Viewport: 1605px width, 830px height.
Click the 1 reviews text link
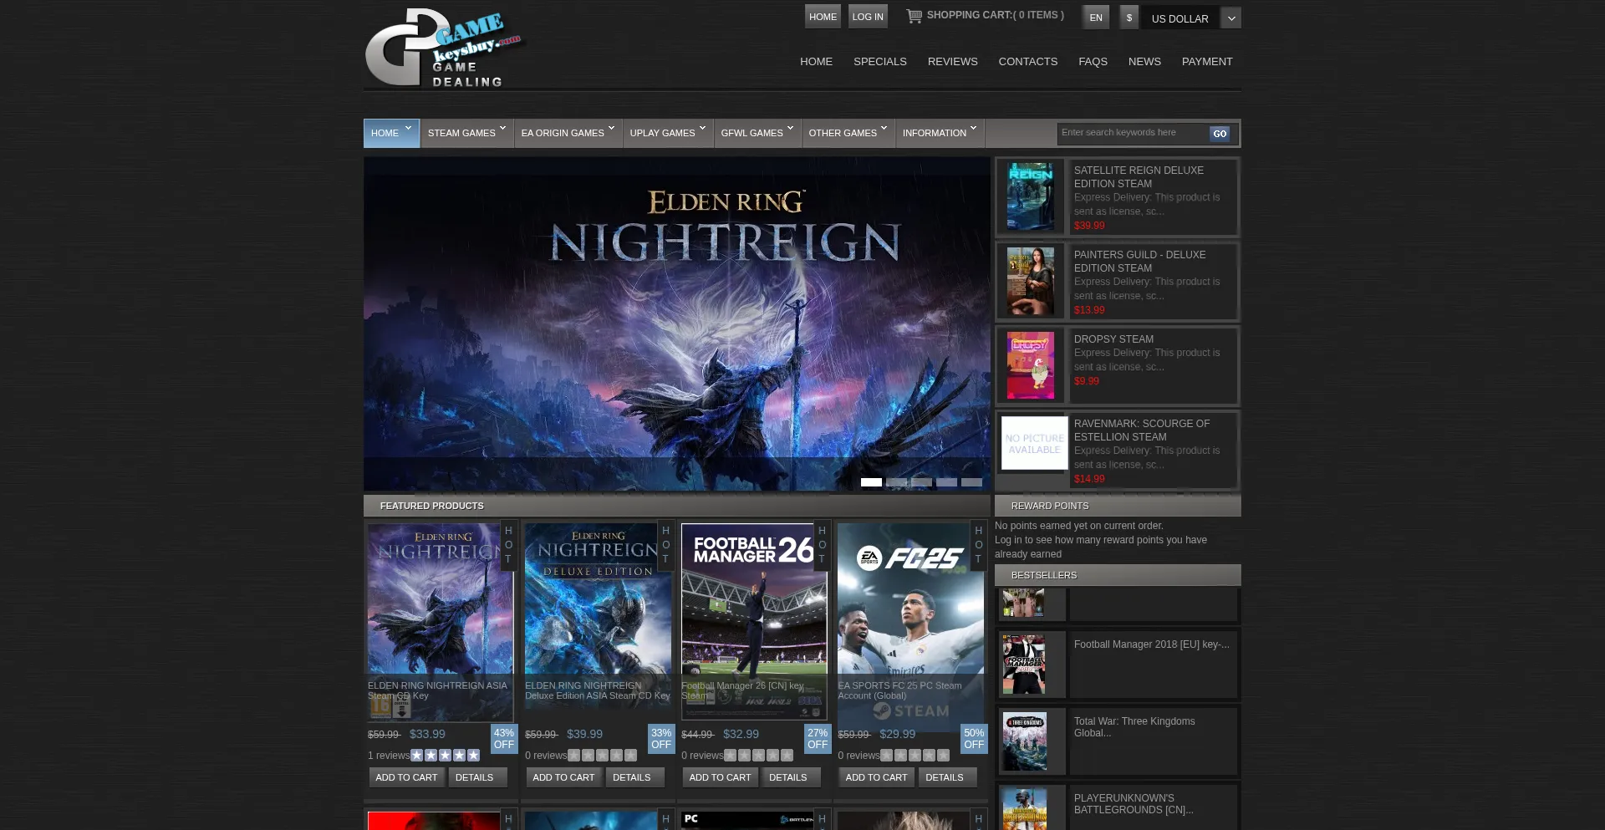click(x=389, y=756)
